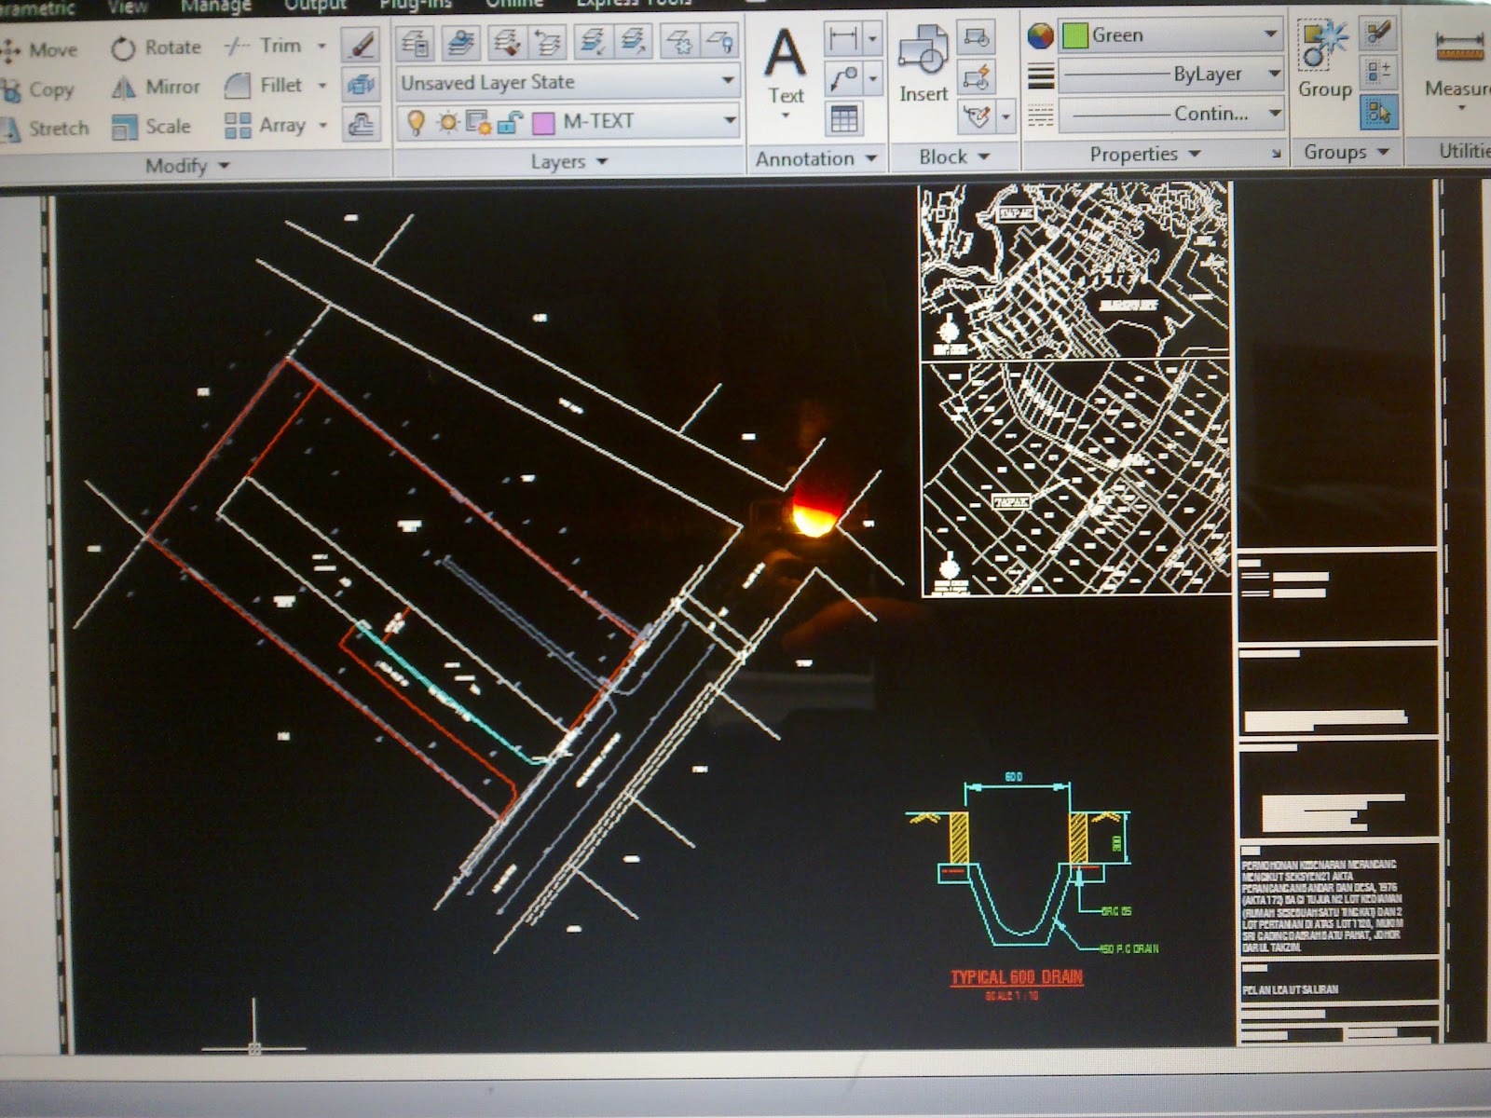This screenshot has height=1118, width=1491.
Task: Expand the dimension tool dropdown arrow
Action: coord(873,38)
